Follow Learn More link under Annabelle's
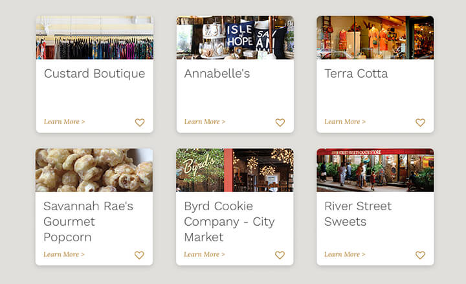The height and width of the screenshot is (284, 466). point(205,122)
